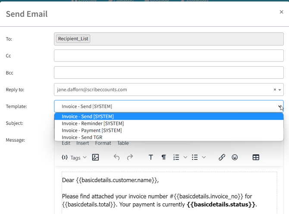Select the Recipient_List tag in To field
The height and width of the screenshot is (214, 289).
[73, 39]
